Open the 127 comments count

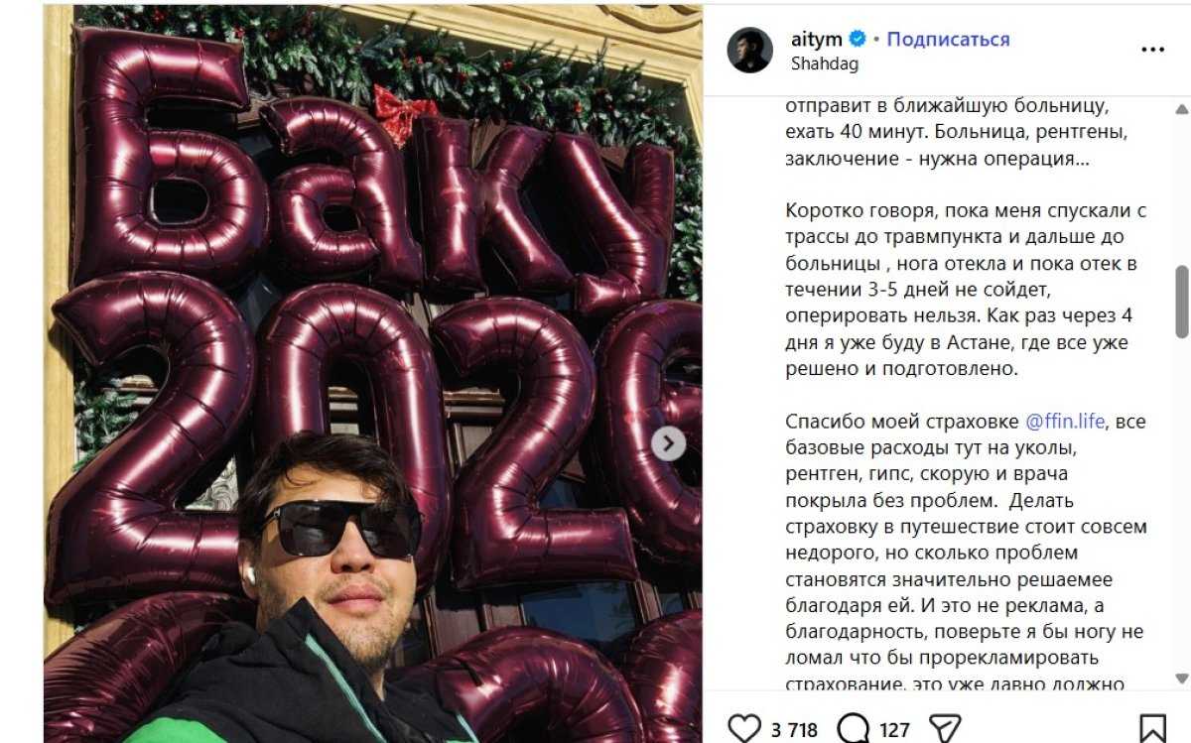(x=894, y=730)
